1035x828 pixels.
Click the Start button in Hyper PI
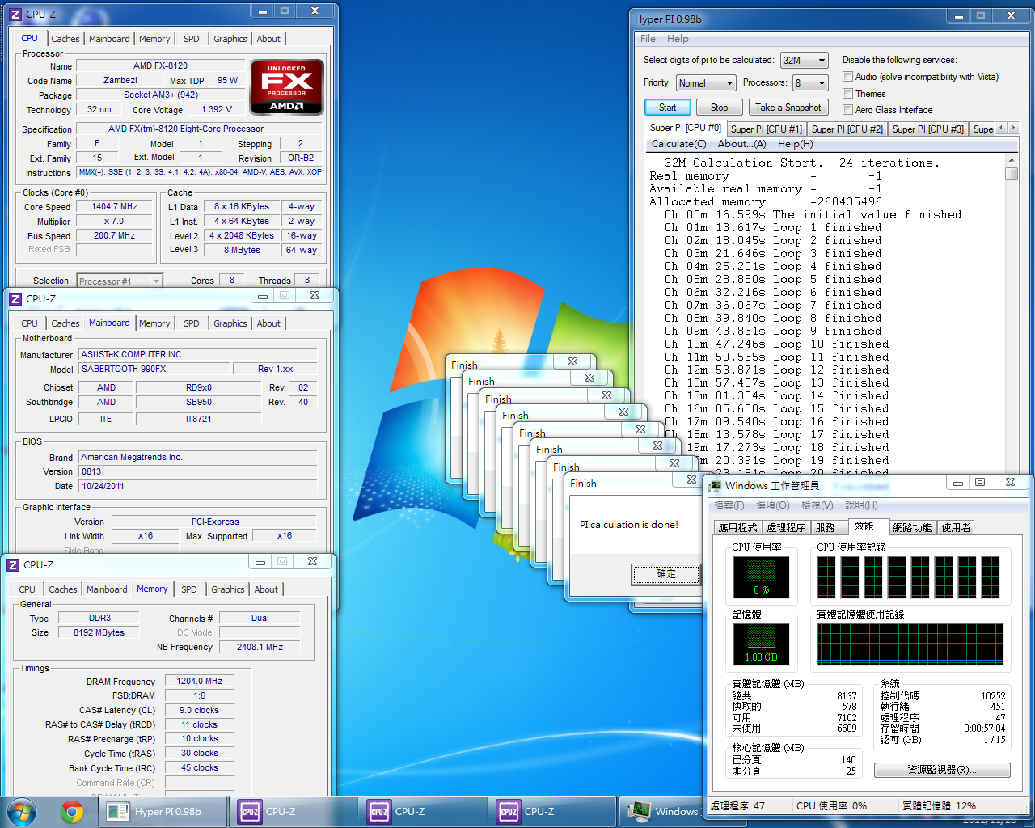pos(667,108)
